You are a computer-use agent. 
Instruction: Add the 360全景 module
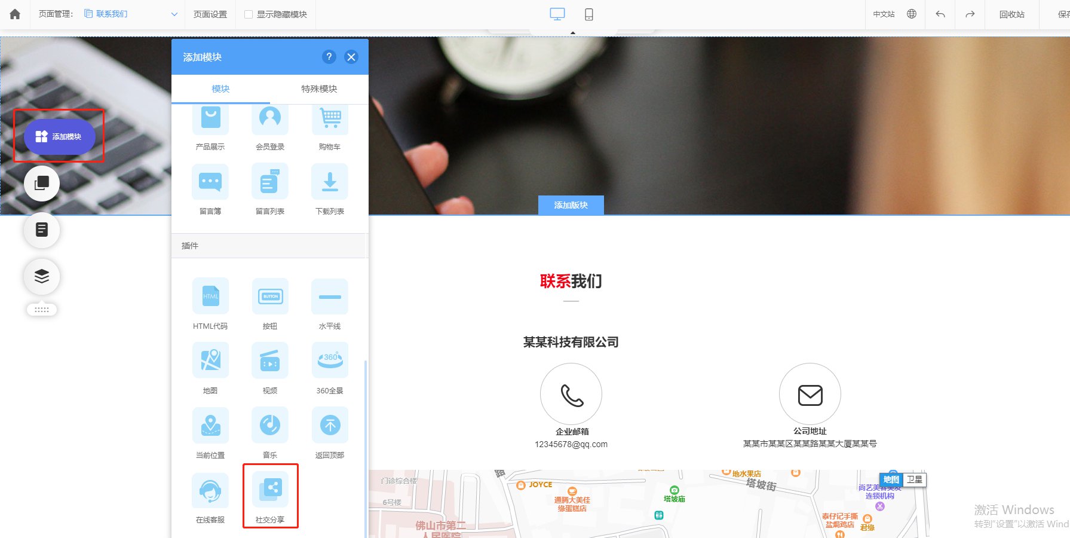coord(330,360)
